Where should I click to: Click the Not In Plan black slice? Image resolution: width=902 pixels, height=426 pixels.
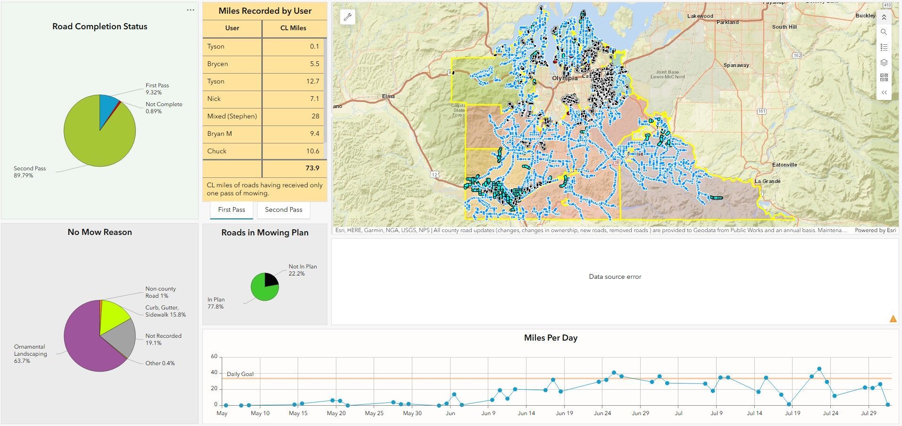click(x=270, y=280)
